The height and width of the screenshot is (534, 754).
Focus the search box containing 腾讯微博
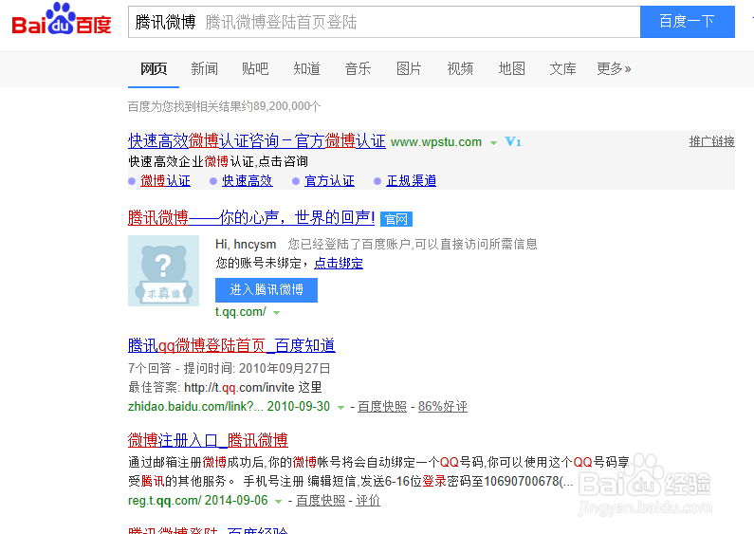384,22
